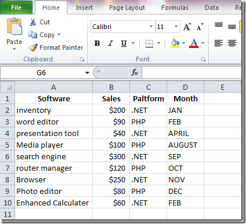
Task: Select the cell containing inventory
Action: coord(54,110)
